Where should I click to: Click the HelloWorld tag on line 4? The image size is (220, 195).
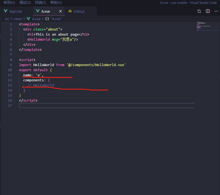point(40,40)
